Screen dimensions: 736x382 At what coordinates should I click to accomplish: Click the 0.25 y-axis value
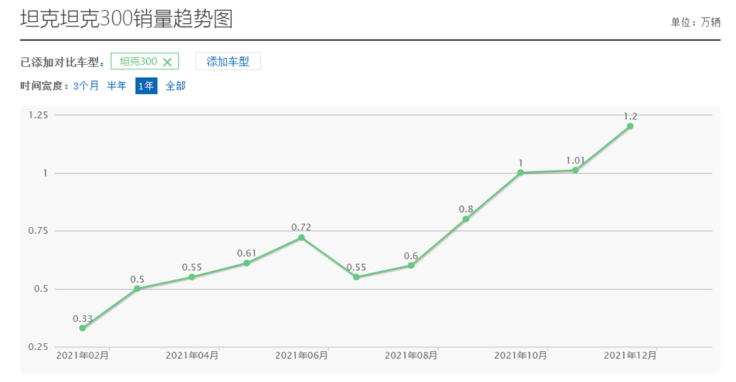38,347
